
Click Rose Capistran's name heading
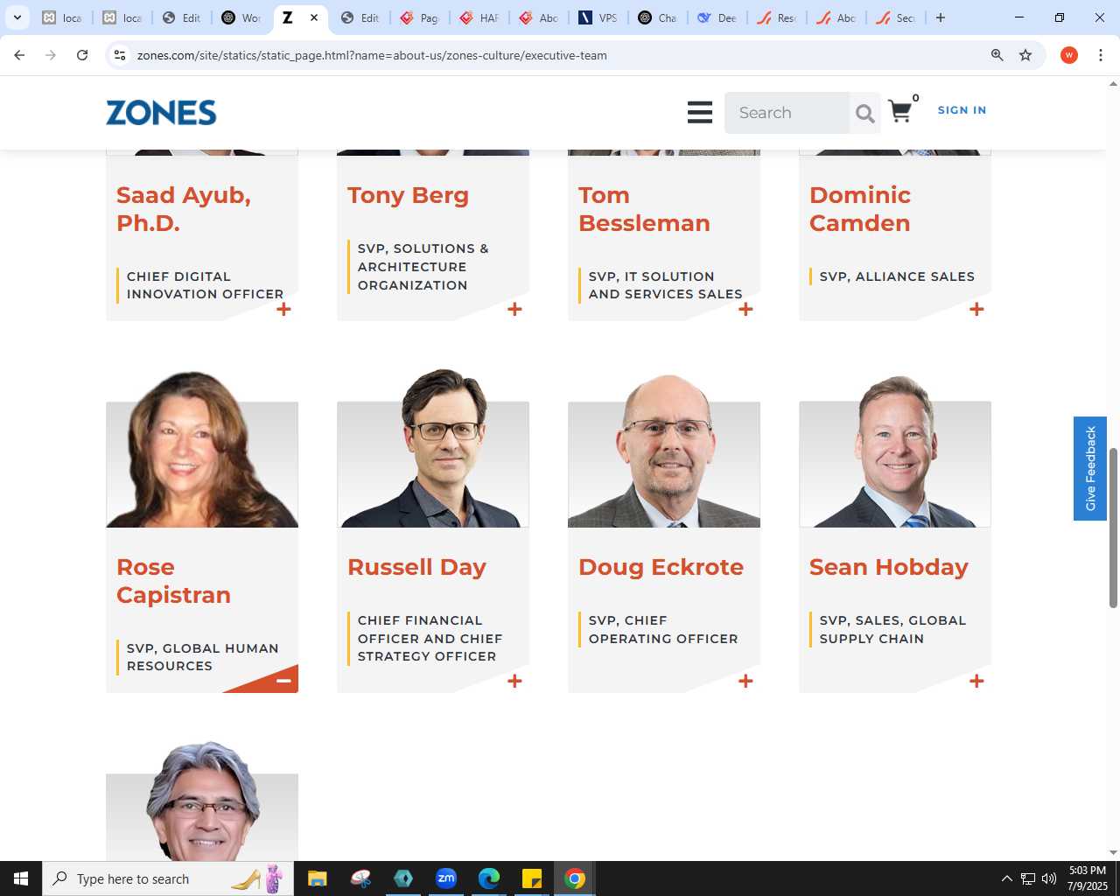point(173,581)
